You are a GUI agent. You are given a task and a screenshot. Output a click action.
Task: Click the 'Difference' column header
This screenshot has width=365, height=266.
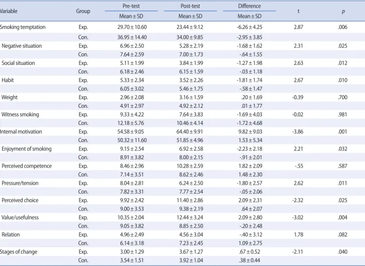[249, 6]
